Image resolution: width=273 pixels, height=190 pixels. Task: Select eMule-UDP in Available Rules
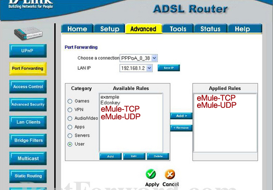click(120, 116)
